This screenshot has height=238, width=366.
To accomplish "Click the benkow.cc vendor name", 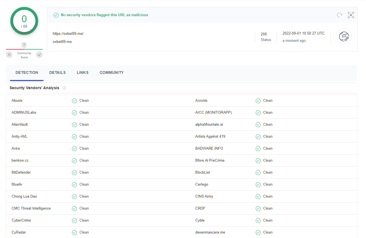I will [20, 161].
